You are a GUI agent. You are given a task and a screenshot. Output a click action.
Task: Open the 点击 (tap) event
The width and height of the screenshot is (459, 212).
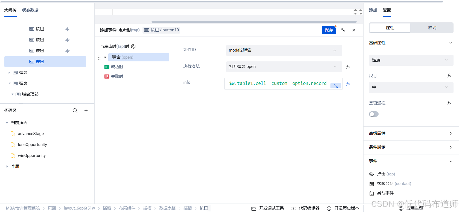tap(382, 174)
